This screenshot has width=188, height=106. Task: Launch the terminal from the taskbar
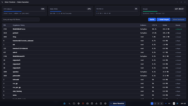[x=69, y=104]
